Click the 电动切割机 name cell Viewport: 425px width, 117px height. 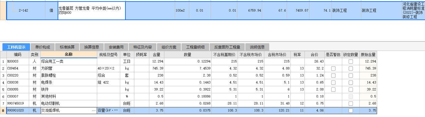click(x=69, y=103)
